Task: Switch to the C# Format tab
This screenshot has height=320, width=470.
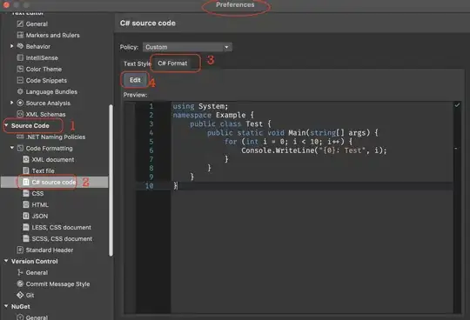Action: pos(172,63)
